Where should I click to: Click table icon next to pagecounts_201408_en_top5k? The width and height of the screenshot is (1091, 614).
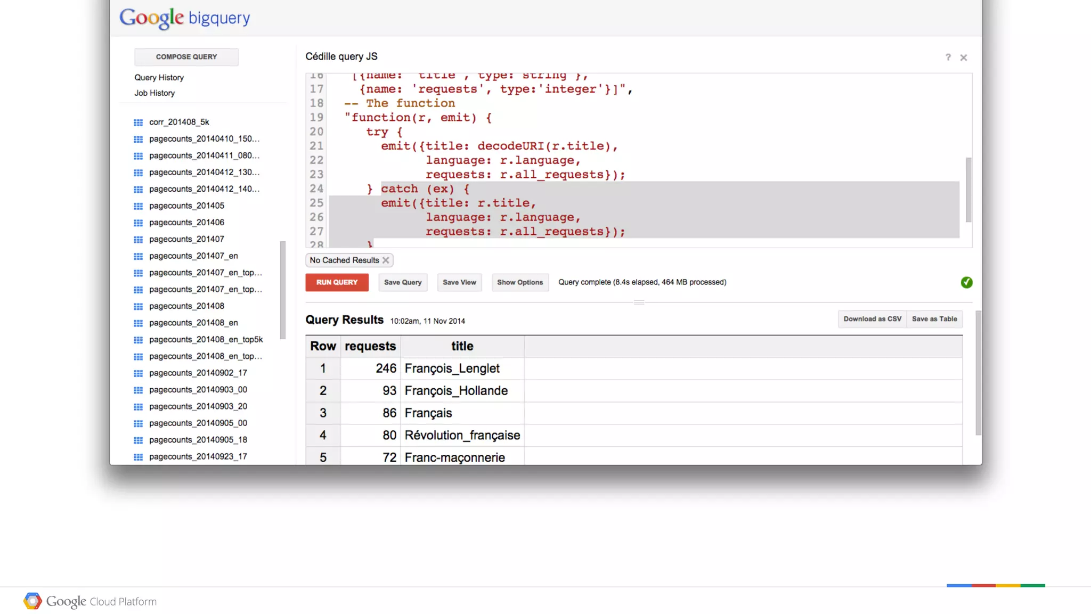pyautogui.click(x=138, y=340)
